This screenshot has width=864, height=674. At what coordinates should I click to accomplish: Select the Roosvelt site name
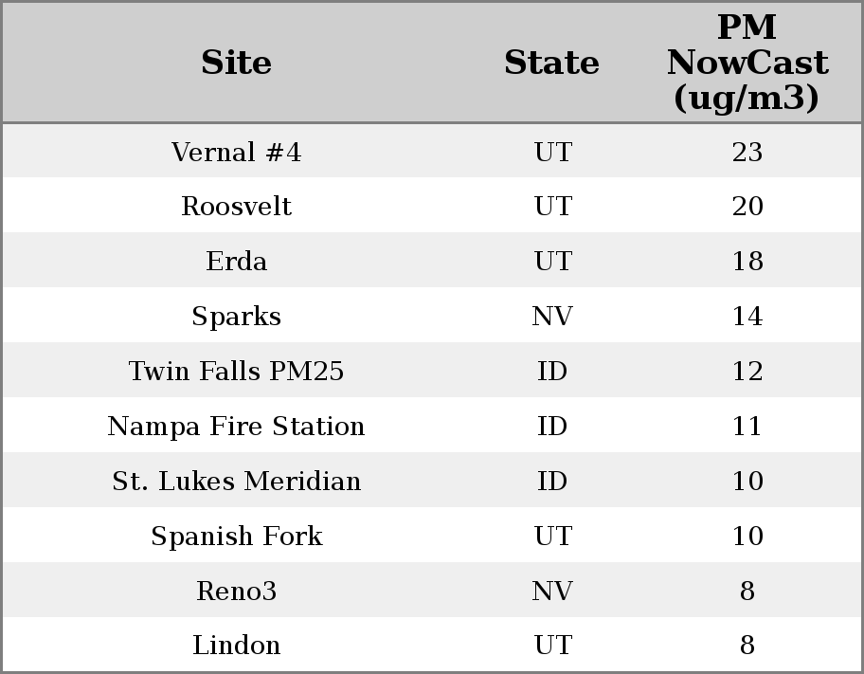coord(236,207)
